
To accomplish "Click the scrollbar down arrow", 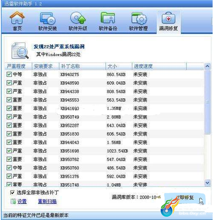I will coord(207,183).
